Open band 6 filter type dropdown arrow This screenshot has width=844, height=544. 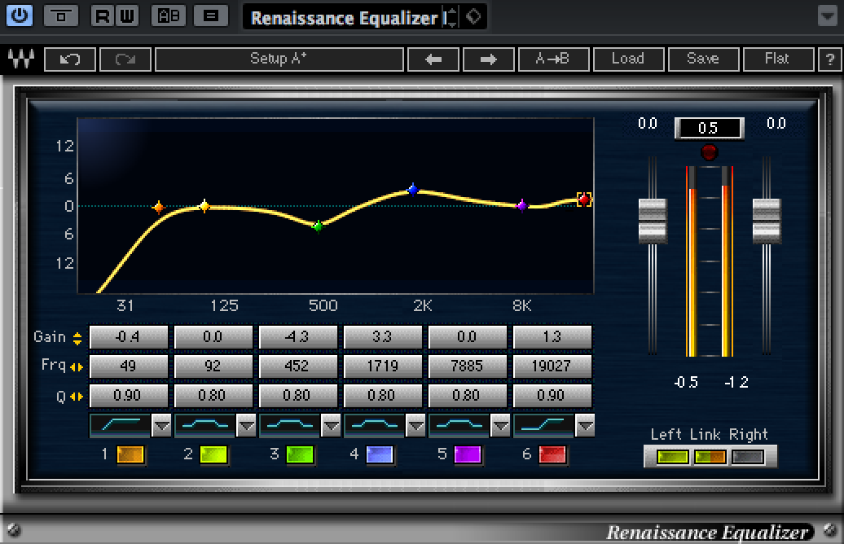point(585,426)
